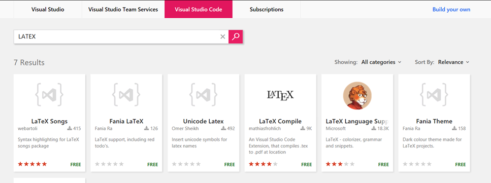Image resolution: width=491 pixels, height=183 pixels.
Task: Click the LaTeX Songs placeholder icon
Action: [49, 94]
